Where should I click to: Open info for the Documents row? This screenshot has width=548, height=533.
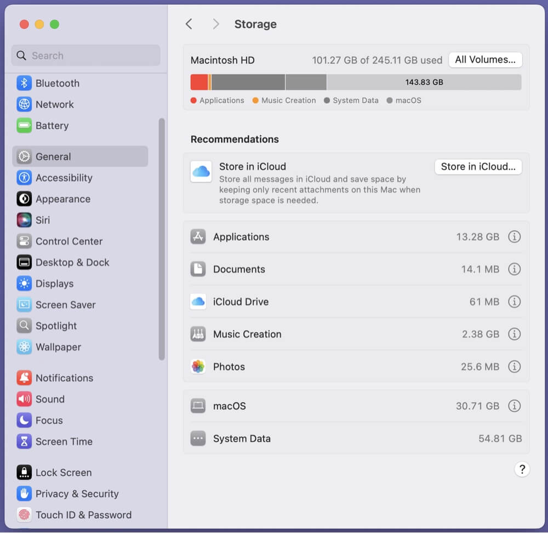(x=514, y=269)
